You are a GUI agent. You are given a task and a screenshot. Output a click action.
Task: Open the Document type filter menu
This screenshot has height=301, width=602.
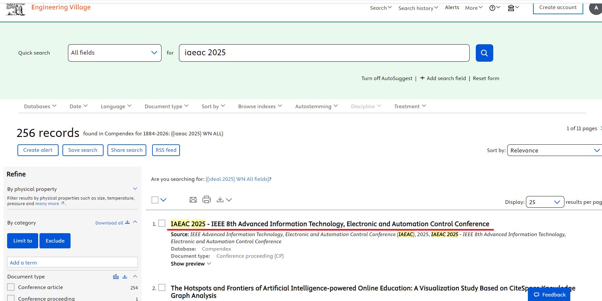[167, 106]
